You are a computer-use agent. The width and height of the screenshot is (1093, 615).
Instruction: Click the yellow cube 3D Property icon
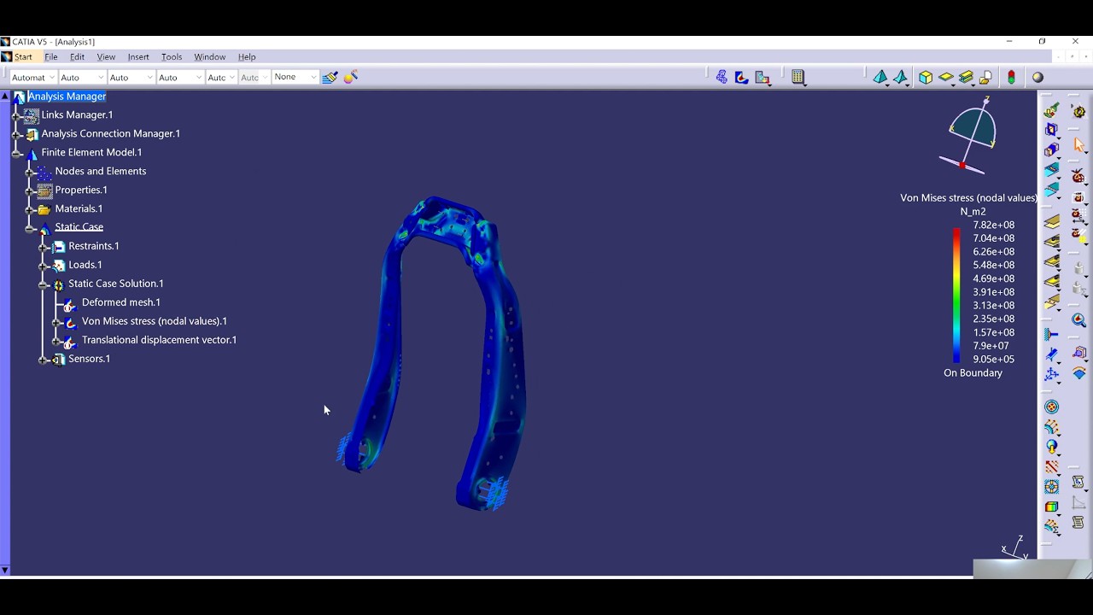coord(926,77)
